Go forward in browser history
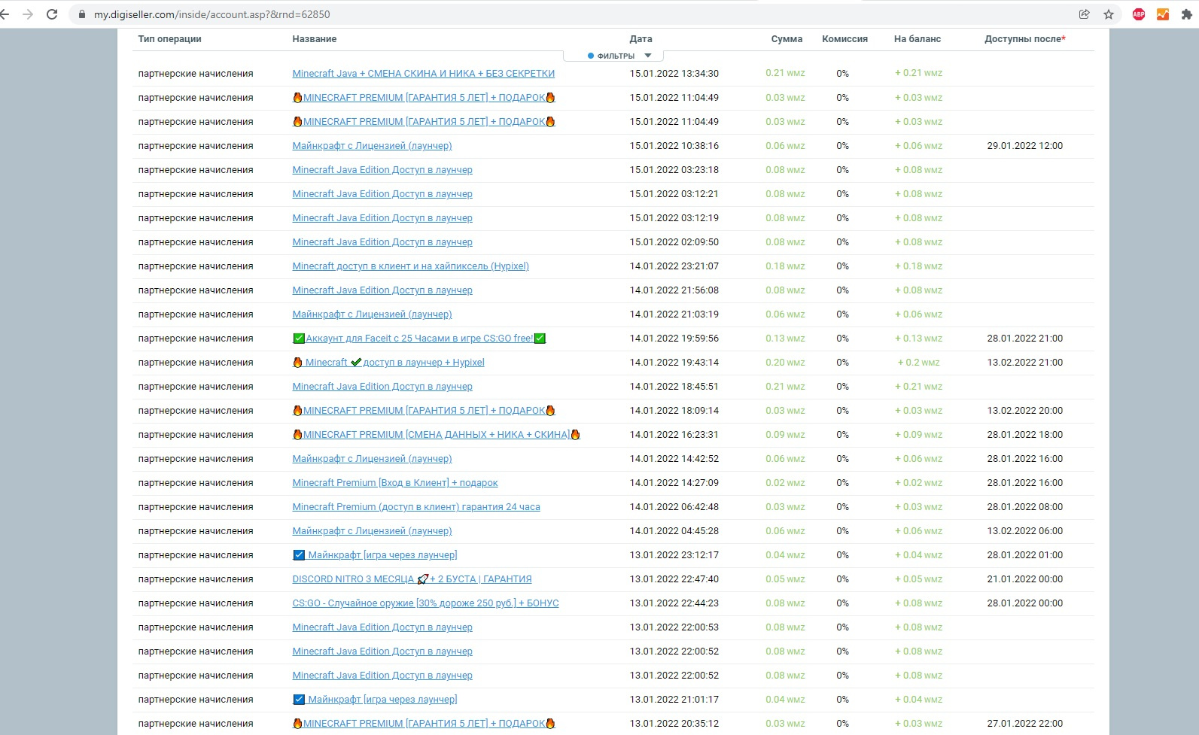The image size is (1199, 735). (28, 14)
